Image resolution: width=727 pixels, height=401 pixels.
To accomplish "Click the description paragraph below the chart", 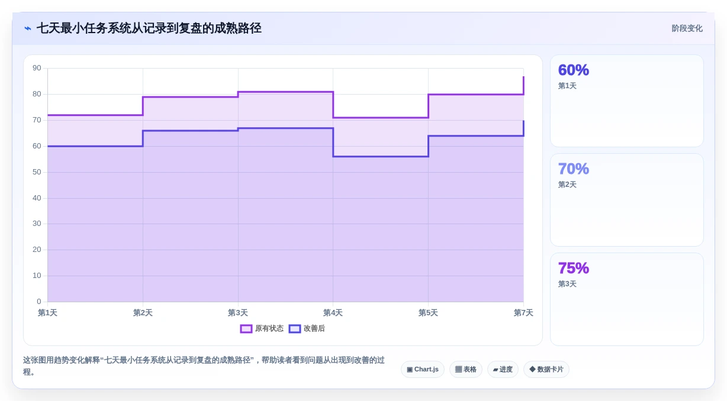I will (x=204, y=366).
